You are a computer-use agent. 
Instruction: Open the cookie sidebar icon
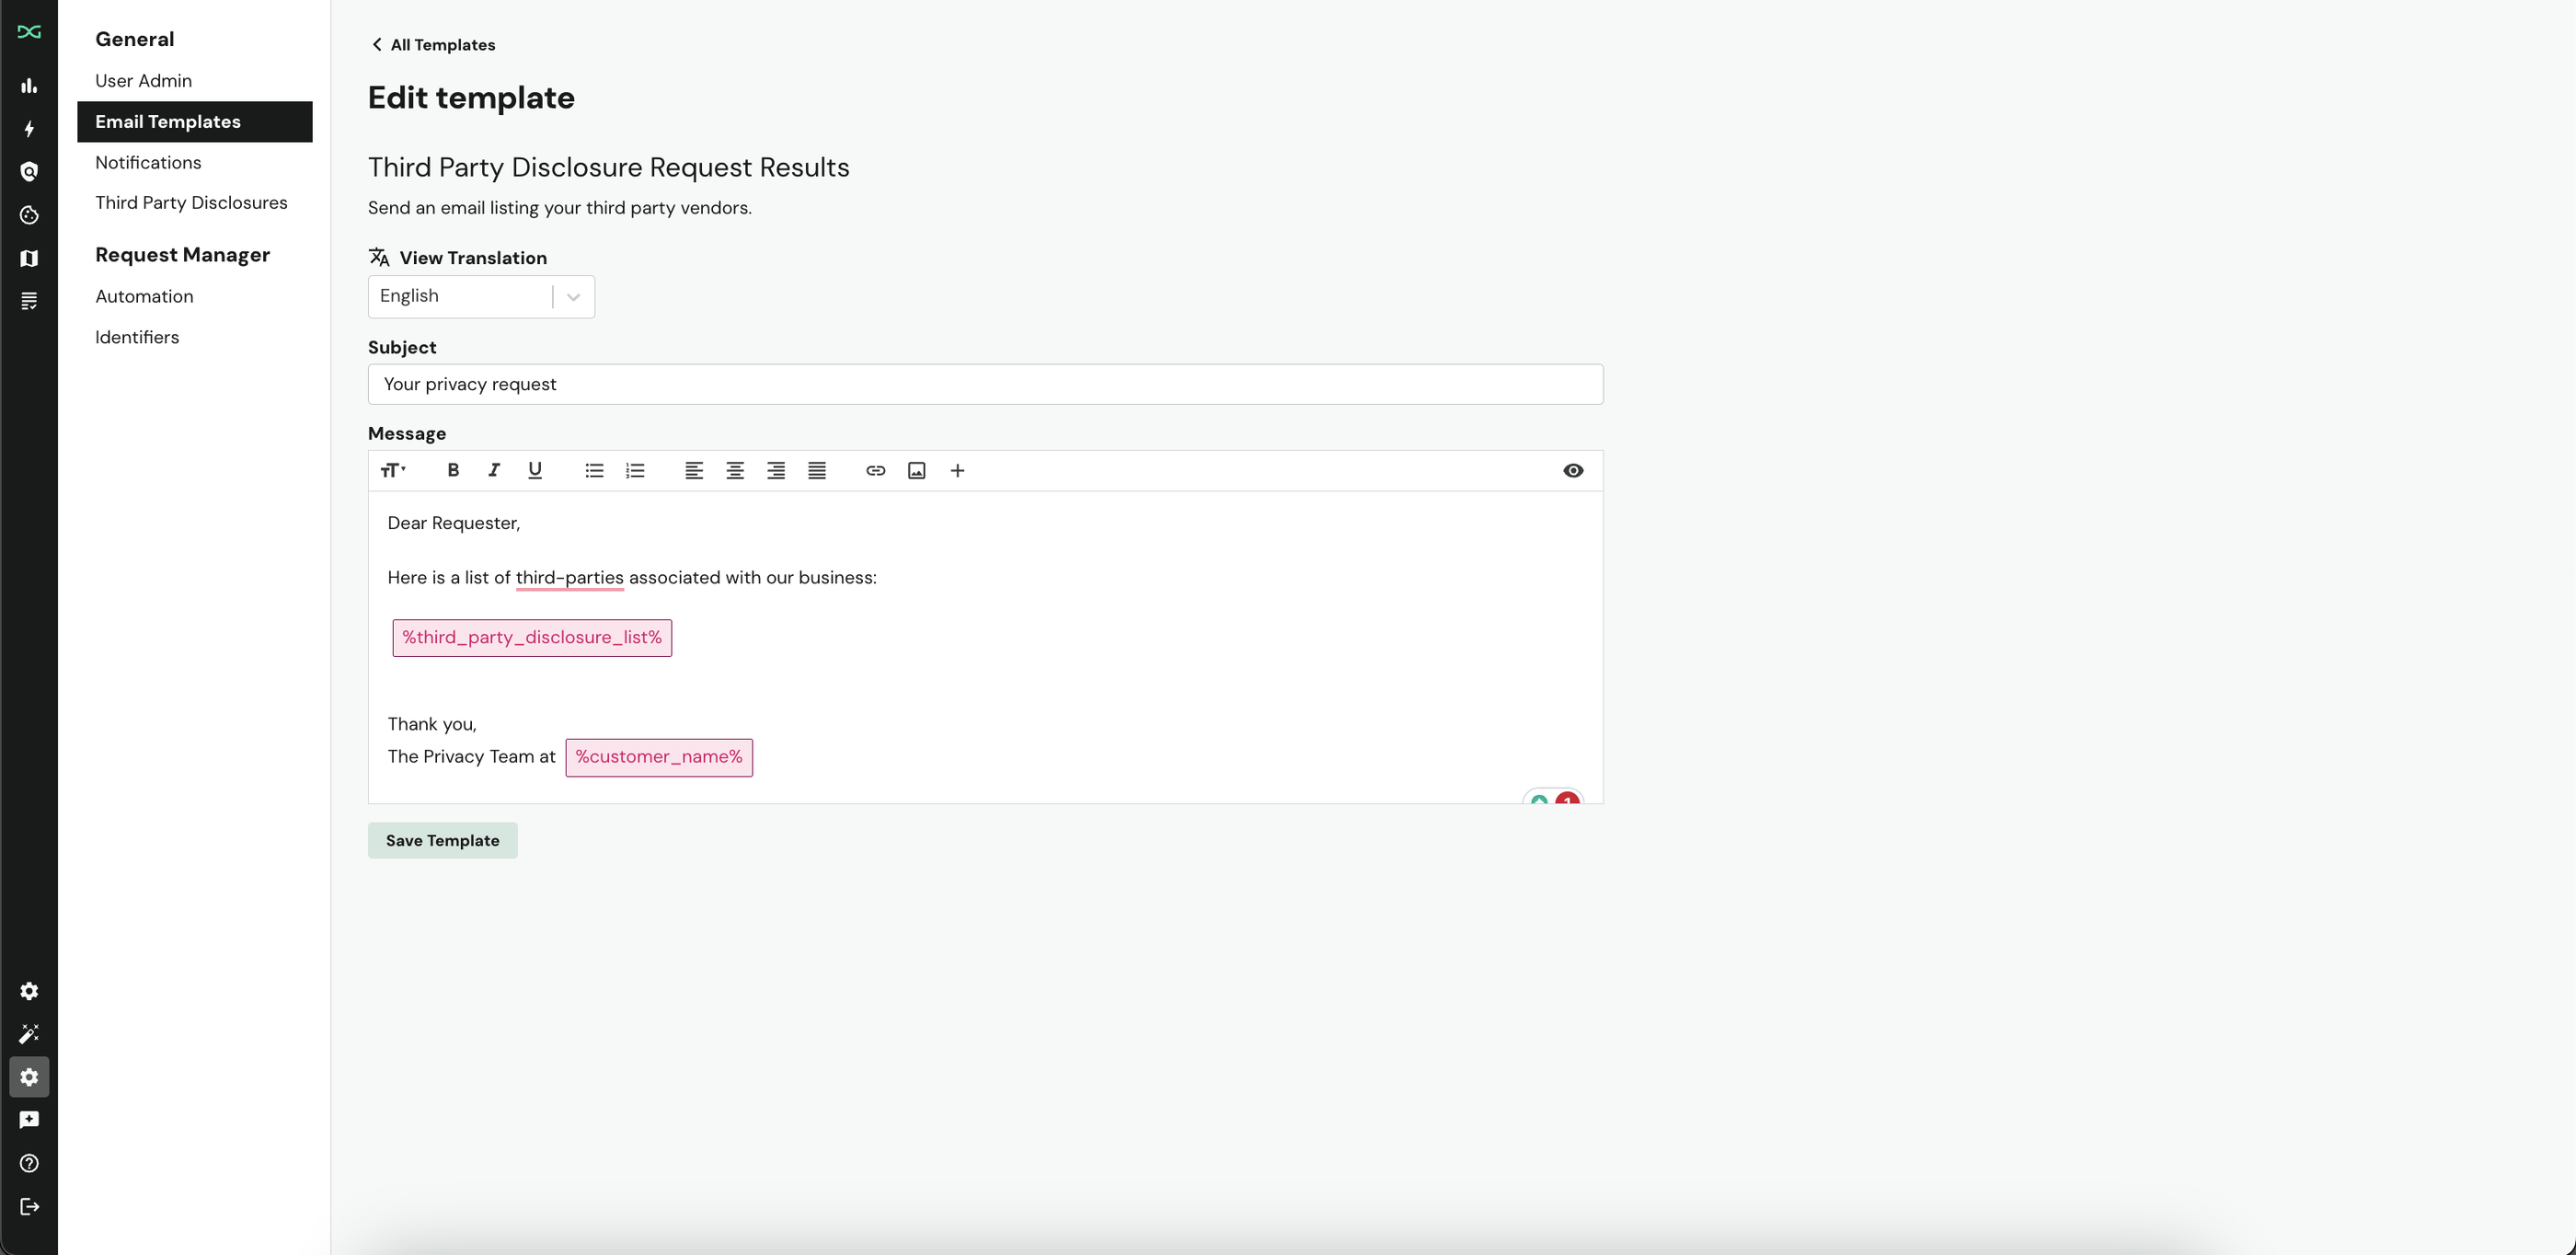tap(29, 215)
